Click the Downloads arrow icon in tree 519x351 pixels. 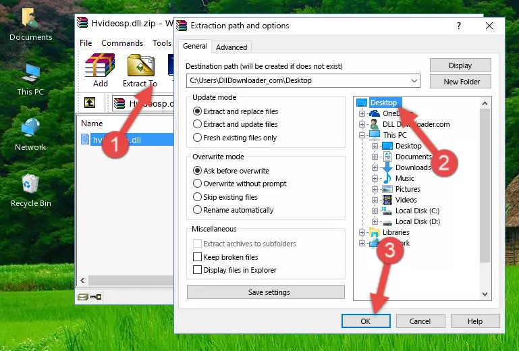click(387, 167)
